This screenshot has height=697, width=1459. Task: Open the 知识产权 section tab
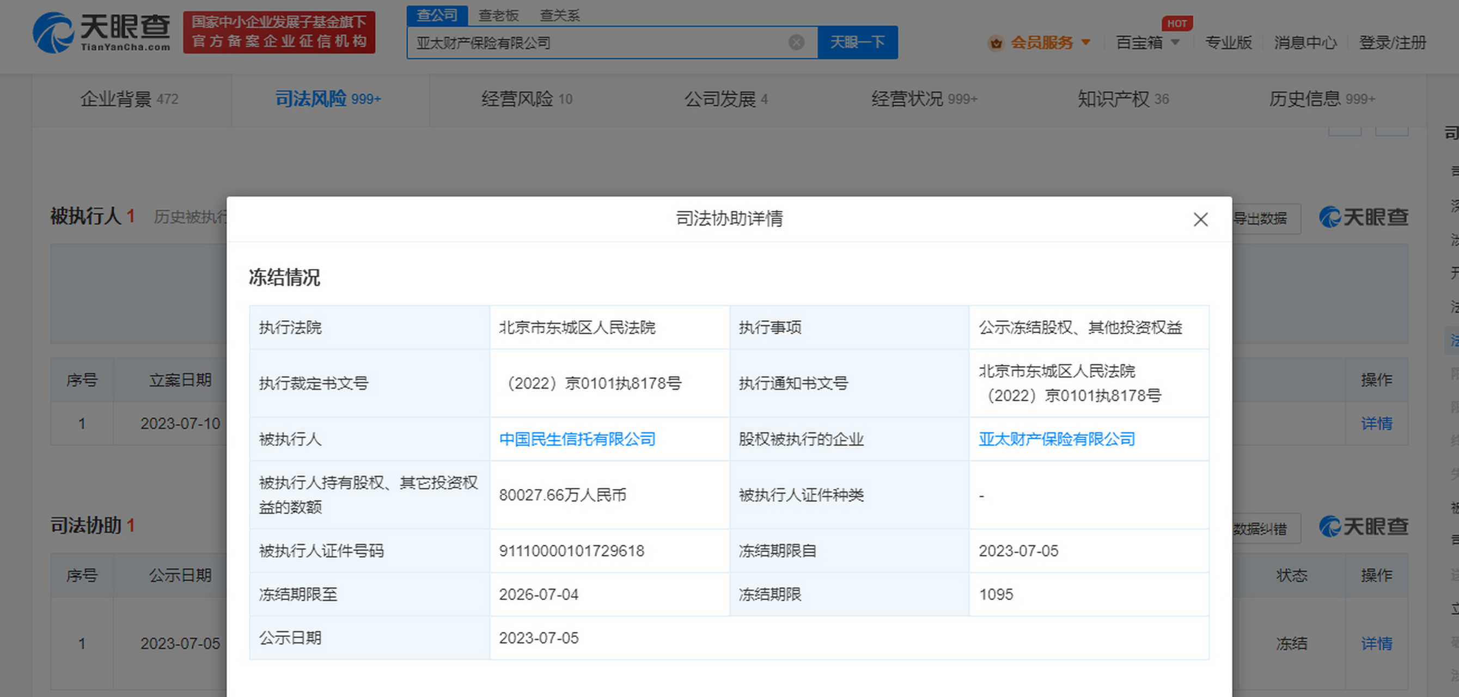1123,99
